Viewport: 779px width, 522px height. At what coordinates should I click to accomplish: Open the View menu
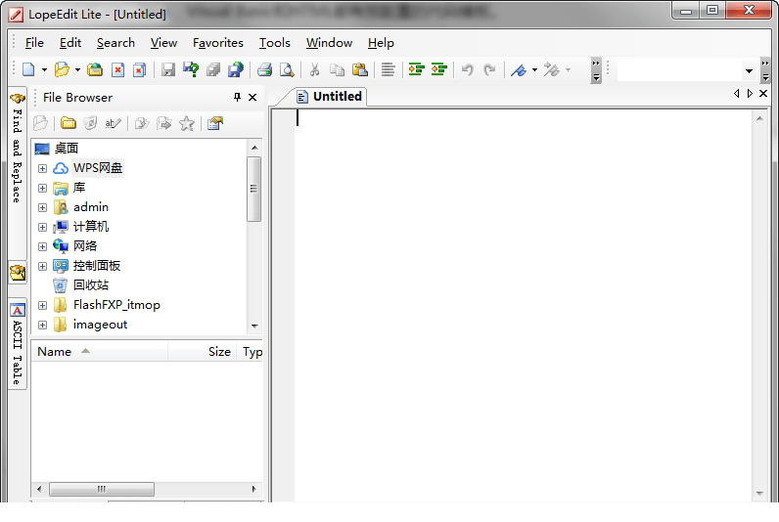click(x=163, y=43)
